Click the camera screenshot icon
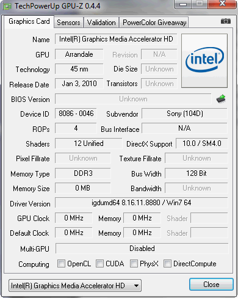Screen dimensions: 238x298 [x=226, y=21]
